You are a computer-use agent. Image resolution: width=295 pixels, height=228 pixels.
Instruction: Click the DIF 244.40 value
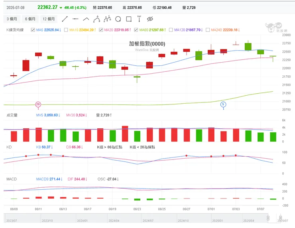(77, 179)
